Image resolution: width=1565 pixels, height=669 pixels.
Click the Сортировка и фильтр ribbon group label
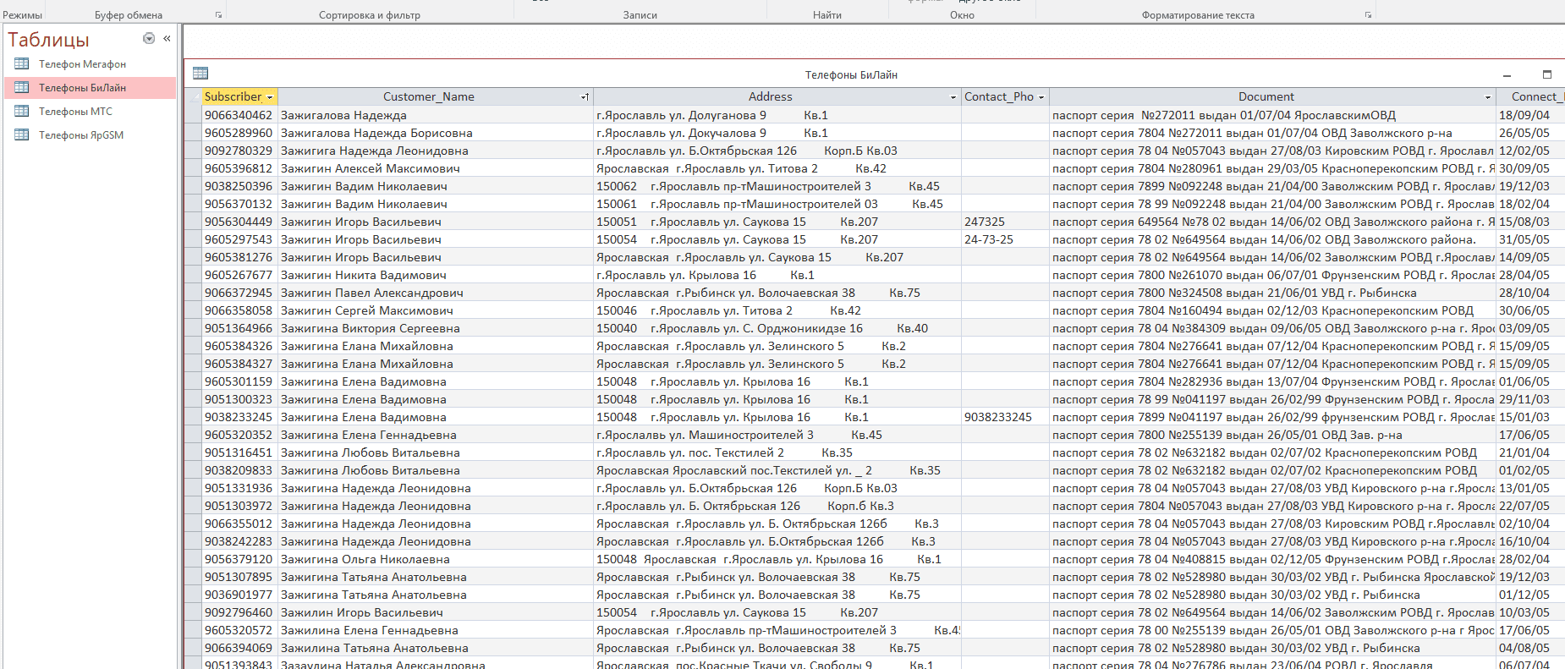[x=370, y=15]
